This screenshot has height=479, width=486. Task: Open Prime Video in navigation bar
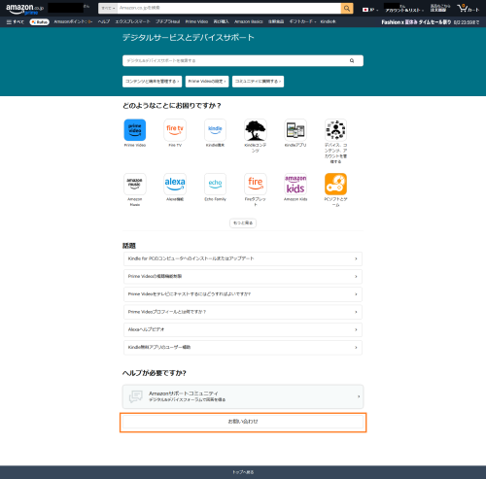point(196,21)
